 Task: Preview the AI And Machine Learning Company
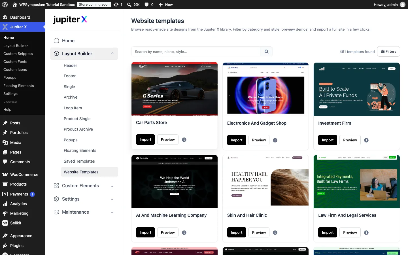[168, 233]
